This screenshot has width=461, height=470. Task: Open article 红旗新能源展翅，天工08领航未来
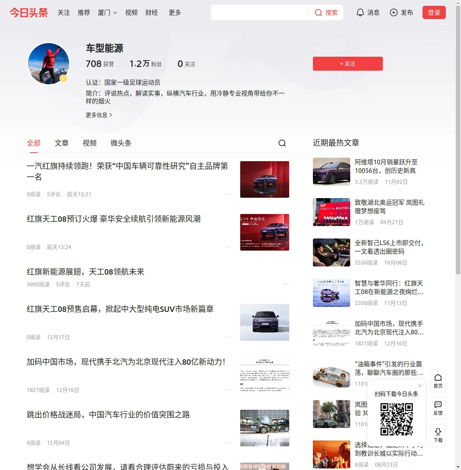tap(86, 272)
